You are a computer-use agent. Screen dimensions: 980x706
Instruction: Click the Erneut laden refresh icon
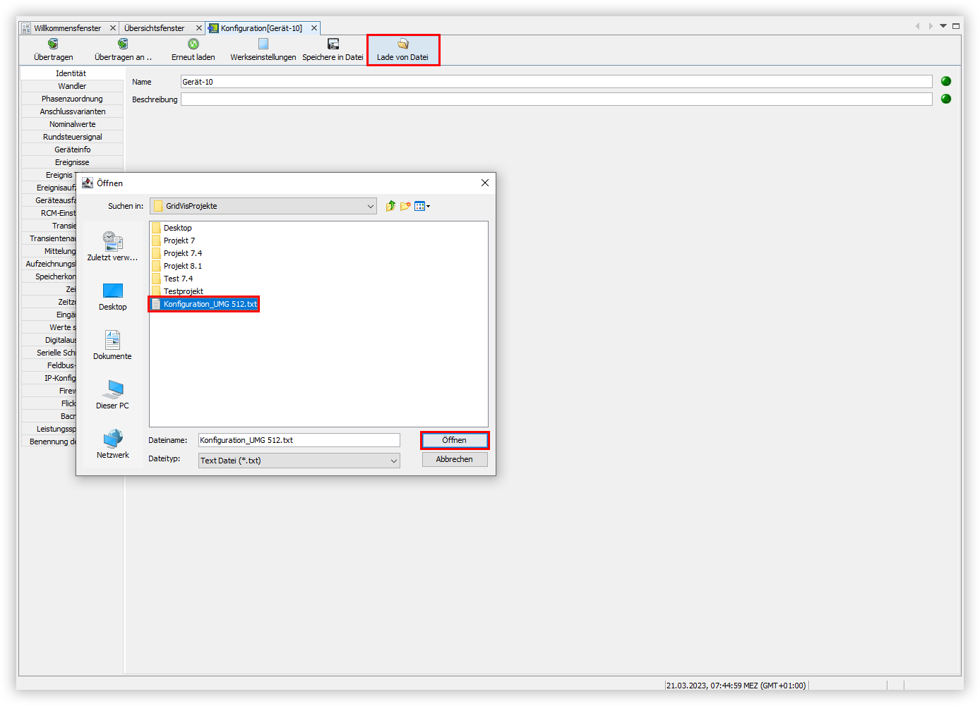pos(193,44)
